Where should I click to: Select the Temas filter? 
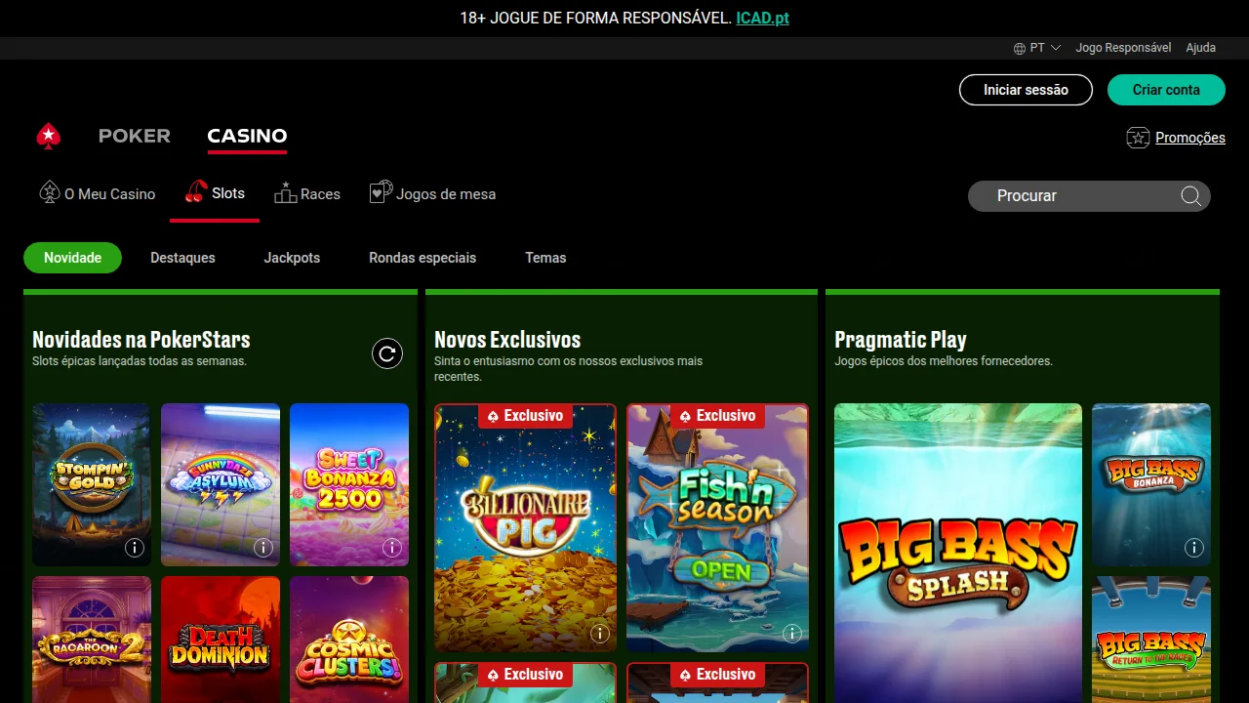pos(545,258)
